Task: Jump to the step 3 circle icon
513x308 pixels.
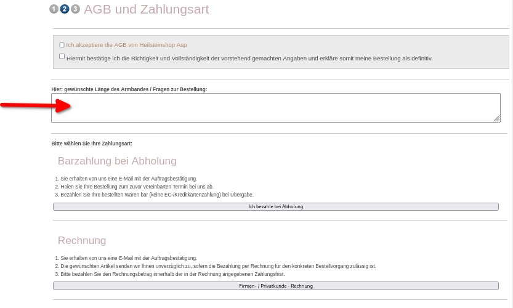Action: 75,9
